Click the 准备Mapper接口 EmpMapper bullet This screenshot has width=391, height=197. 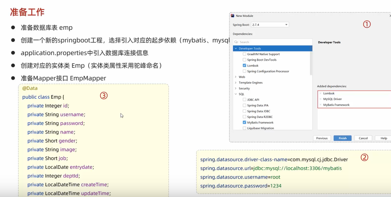(x=64, y=78)
